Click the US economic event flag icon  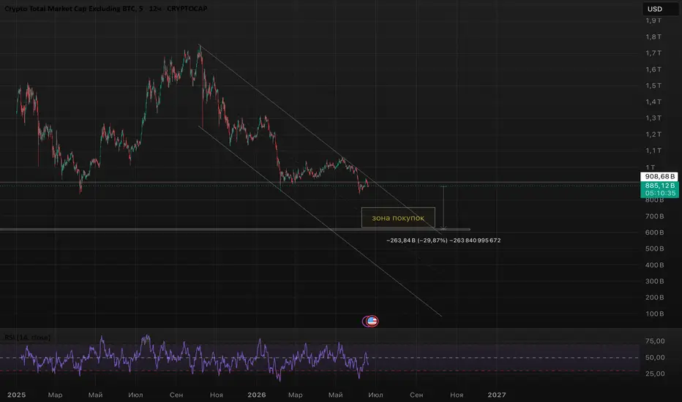tap(372, 321)
